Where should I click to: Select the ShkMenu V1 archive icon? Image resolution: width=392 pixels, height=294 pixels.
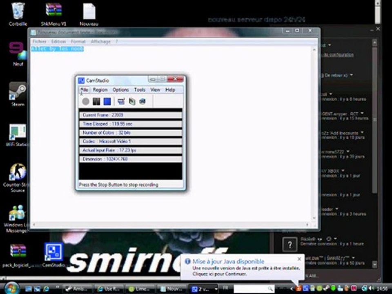[53, 14]
